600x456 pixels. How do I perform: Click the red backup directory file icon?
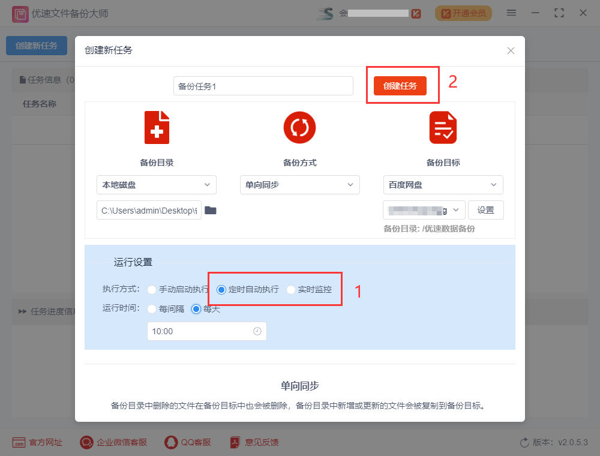tap(157, 128)
